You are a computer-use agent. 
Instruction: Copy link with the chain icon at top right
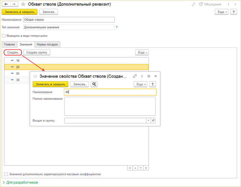pos(193,4)
